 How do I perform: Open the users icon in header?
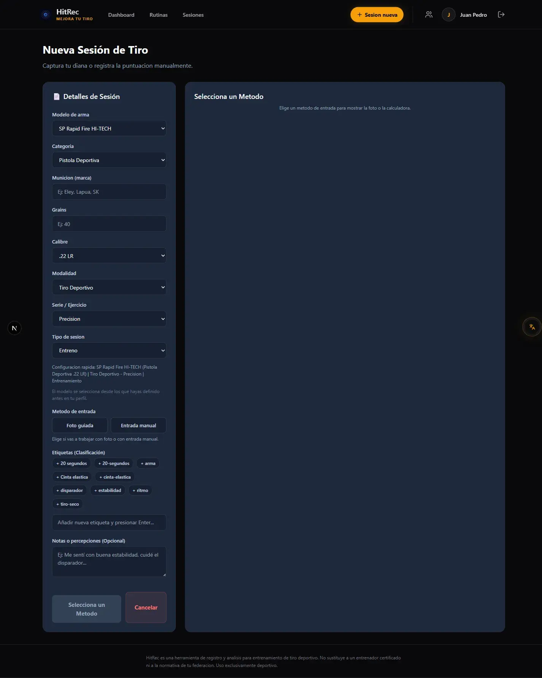tap(429, 14)
